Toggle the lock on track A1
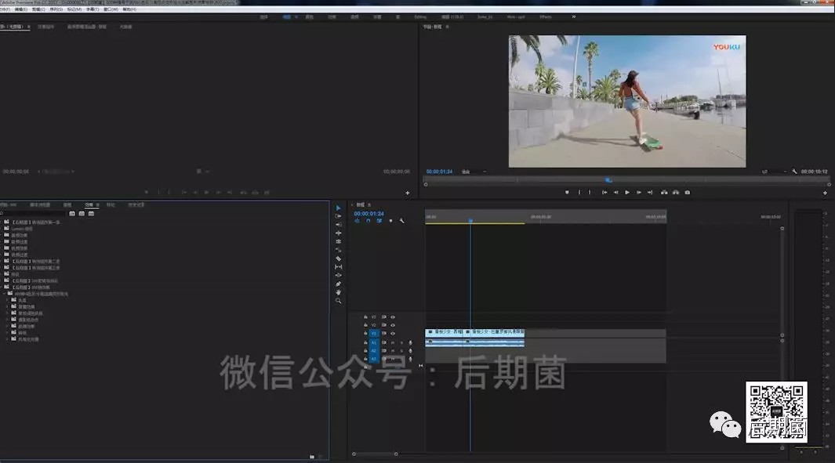Image resolution: width=835 pixels, height=463 pixels. click(x=365, y=342)
